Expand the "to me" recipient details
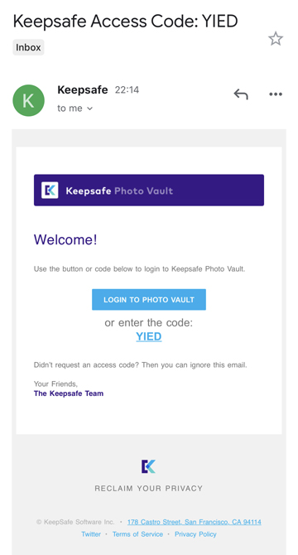This screenshot has height=555, width=298. (x=75, y=109)
